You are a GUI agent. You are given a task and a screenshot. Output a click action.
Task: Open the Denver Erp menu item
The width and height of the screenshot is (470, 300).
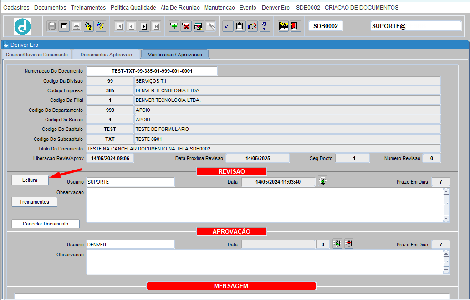click(x=276, y=7)
